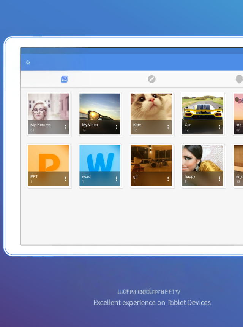Open My Video album three-dot menu
Screen dimensions: 243x327
117,127
